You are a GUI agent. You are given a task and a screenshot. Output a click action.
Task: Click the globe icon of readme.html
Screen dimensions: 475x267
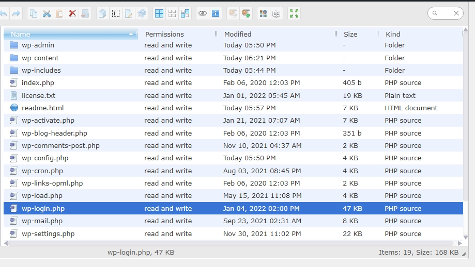coord(14,108)
